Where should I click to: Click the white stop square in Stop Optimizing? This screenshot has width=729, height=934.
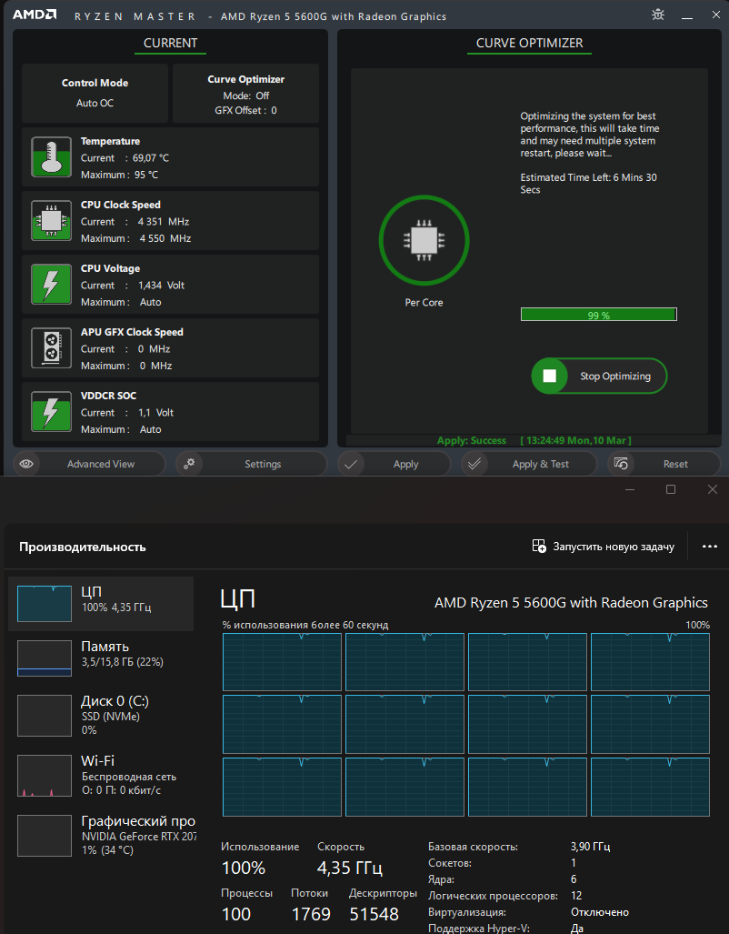[x=550, y=376]
